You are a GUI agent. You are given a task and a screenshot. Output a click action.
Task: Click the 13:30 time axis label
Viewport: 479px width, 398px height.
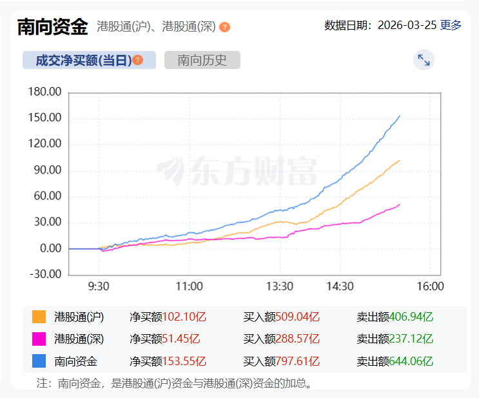click(280, 286)
